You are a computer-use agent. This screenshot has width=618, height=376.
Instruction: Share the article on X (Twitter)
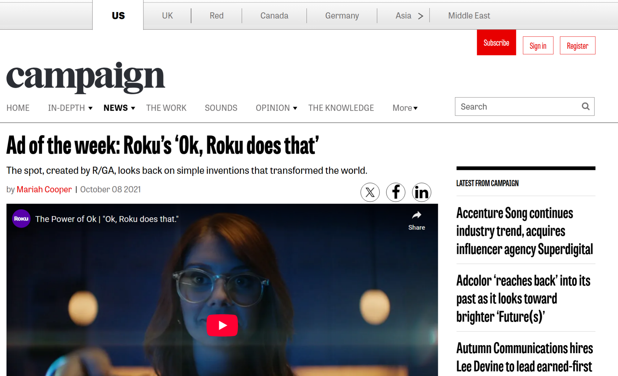370,192
